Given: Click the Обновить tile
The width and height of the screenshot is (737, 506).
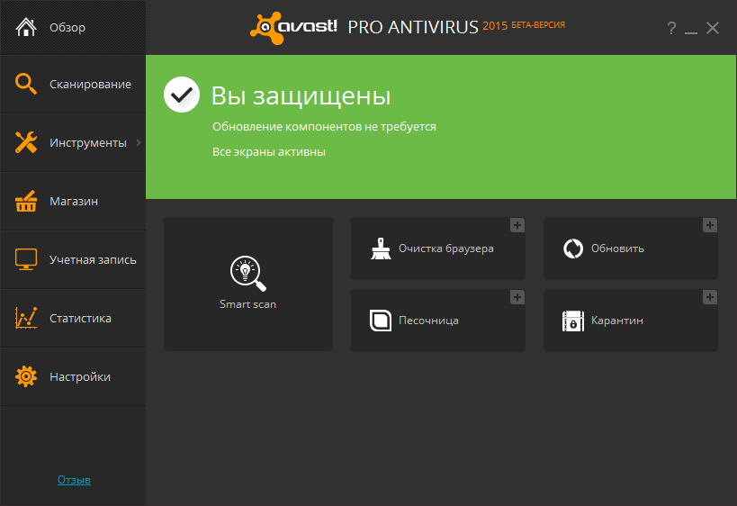Looking at the screenshot, I should (x=630, y=248).
